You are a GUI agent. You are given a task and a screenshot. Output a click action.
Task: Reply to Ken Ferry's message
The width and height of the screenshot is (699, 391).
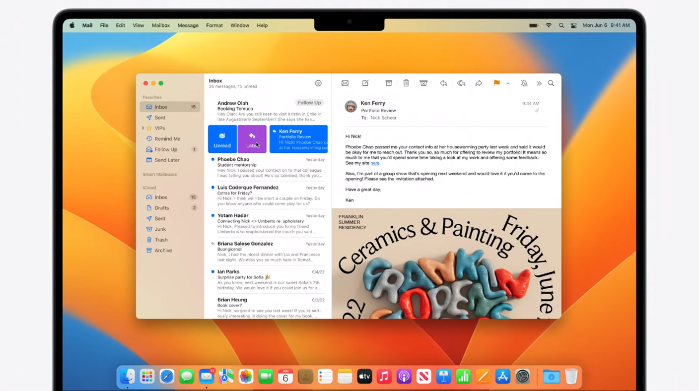(443, 83)
